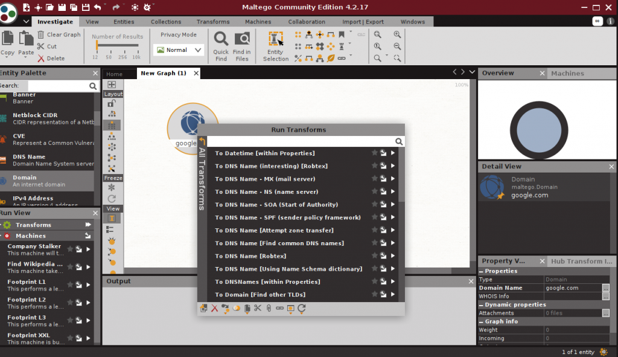Toggle the Footprint XXL favorite star
Screen dimensions: 618x357
point(70,338)
